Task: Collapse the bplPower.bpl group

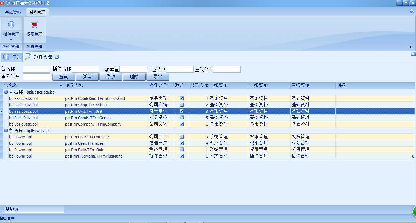Action: [x=6, y=130]
